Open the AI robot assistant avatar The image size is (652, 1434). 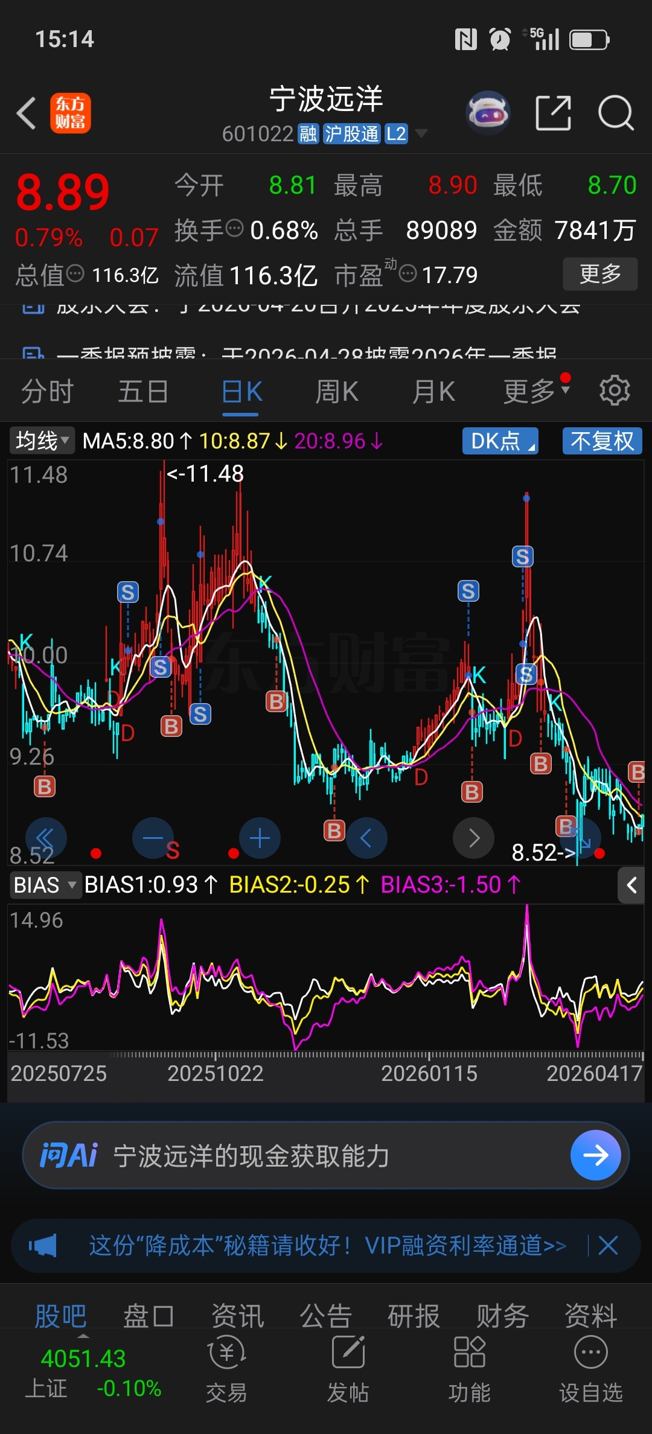pos(488,112)
